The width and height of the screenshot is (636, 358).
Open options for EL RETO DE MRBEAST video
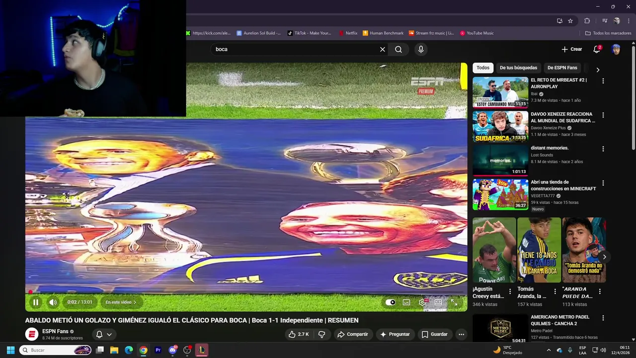click(x=603, y=81)
